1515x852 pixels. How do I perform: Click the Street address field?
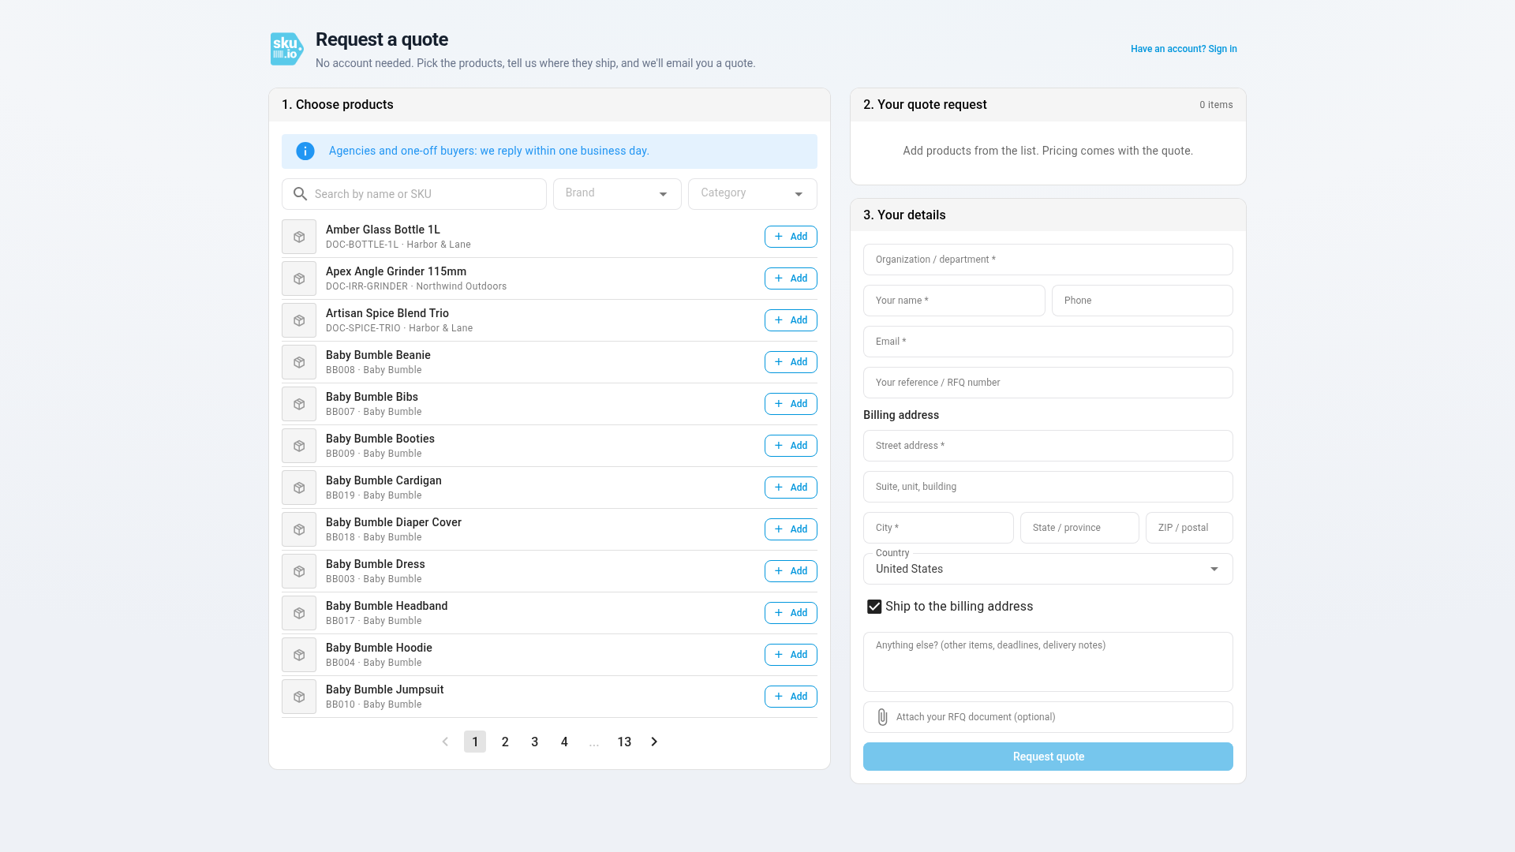[x=1048, y=446]
